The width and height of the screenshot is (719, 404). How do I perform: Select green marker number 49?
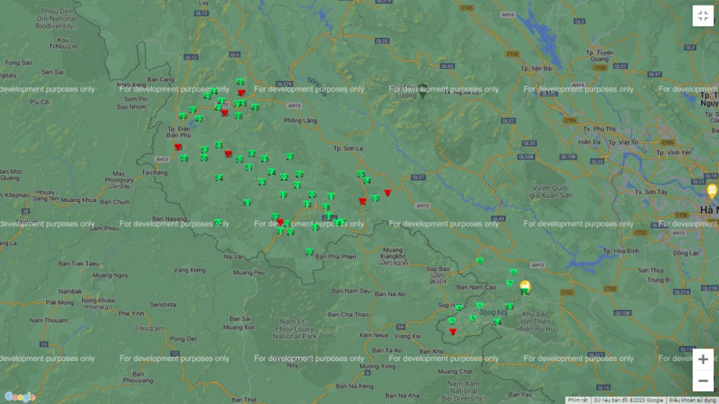183,116
